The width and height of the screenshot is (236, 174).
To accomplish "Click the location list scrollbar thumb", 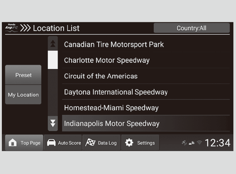I will click(53, 60).
